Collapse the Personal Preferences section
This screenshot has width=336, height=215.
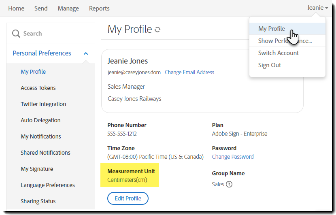coord(86,53)
